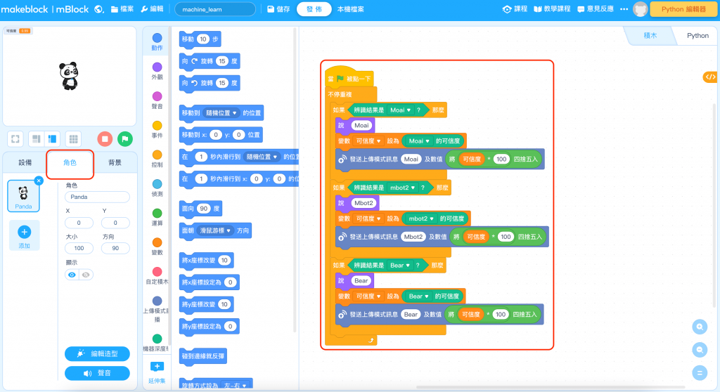Switch to the grid stage layout
Image resolution: width=720 pixels, height=392 pixels.
tap(73, 138)
